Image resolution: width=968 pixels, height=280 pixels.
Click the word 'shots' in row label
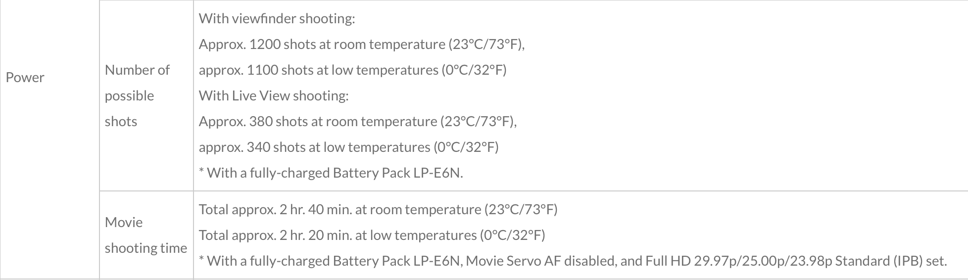point(121,122)
